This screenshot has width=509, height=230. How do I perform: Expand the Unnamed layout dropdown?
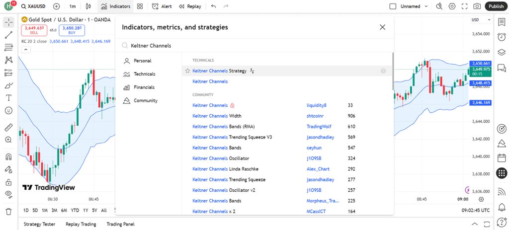pos(426,6)
